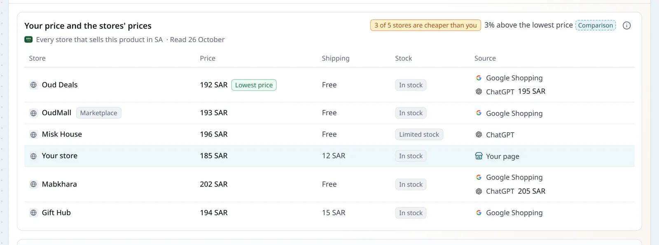659x245 pixels.
Task: Click the globe icon next to Your store
Action: tap(33, 156)
